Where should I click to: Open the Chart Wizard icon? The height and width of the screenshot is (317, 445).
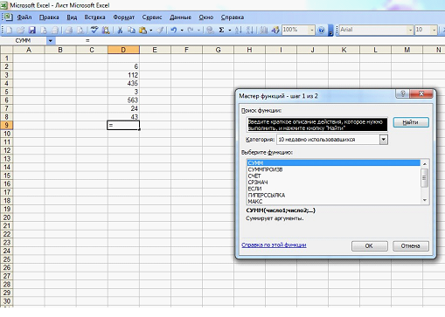pos(263,30)
